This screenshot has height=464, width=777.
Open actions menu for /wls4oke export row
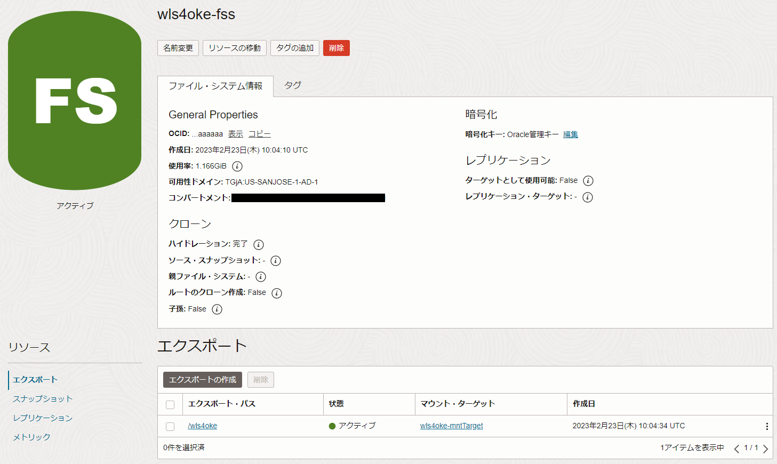tap(767, 426)
